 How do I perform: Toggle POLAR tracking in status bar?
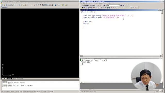point(29,92)
